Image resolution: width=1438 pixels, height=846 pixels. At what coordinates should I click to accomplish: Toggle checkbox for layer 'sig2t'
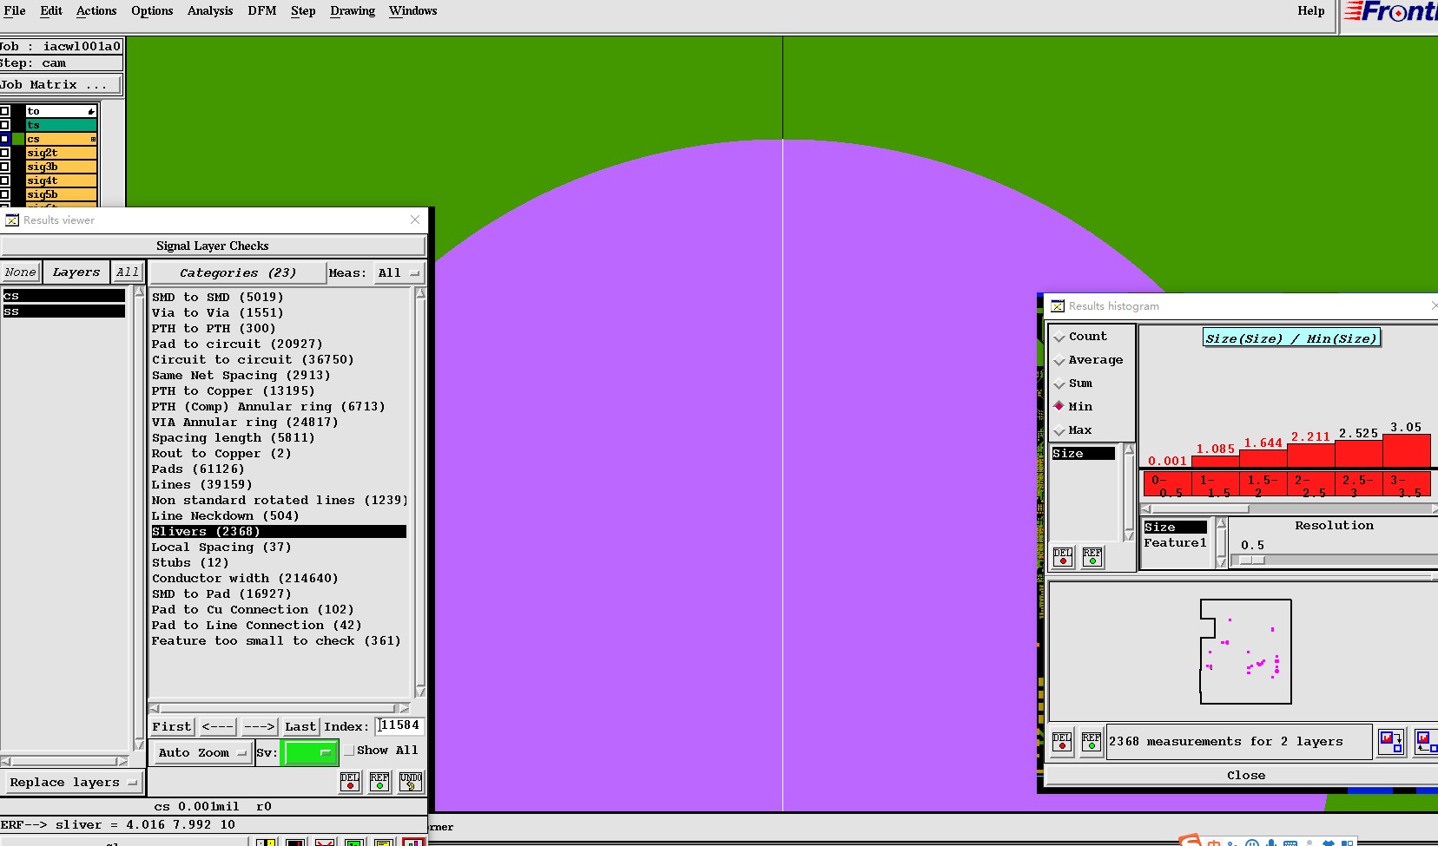pos(4,153)
